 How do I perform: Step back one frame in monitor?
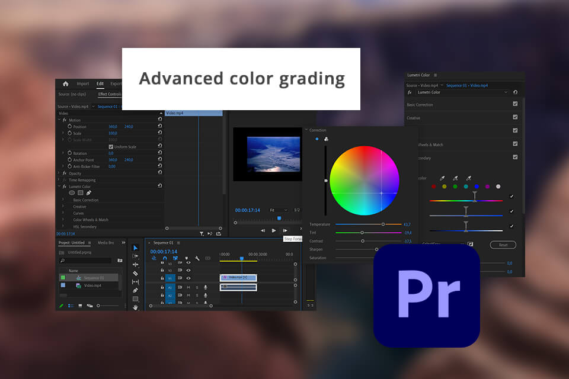263,230
